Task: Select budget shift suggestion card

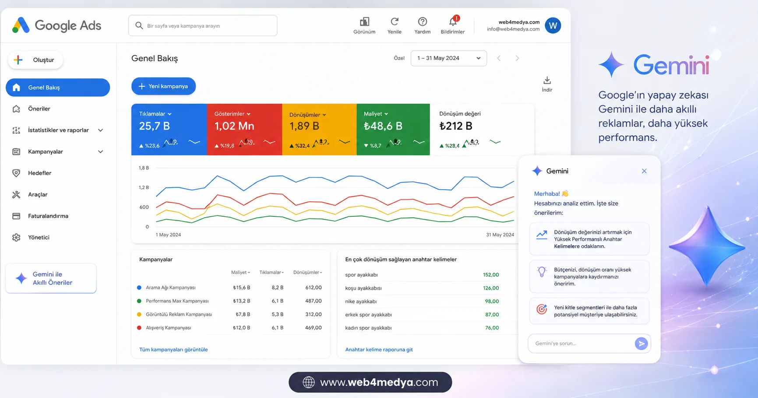Action: tap(589, 277)
